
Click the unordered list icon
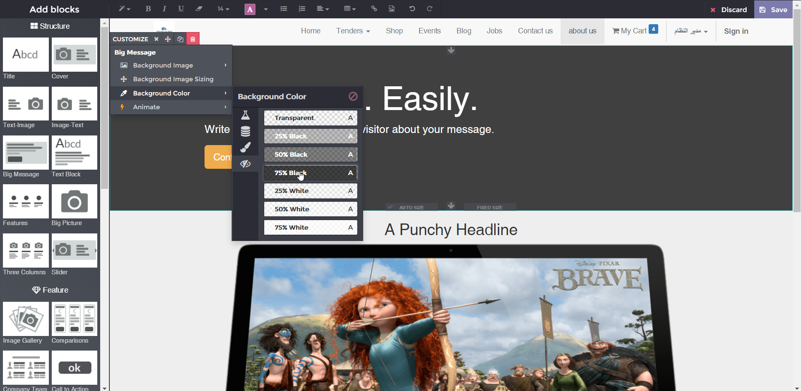point(284,9)
